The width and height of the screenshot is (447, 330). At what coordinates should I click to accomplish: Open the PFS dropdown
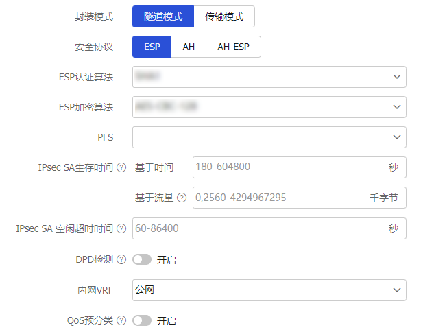pos(269,137)
